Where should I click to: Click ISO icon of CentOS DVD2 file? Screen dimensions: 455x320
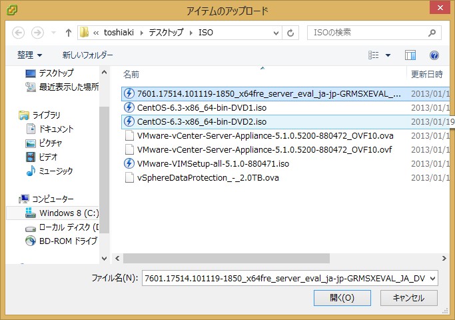[x=129, y=121]
